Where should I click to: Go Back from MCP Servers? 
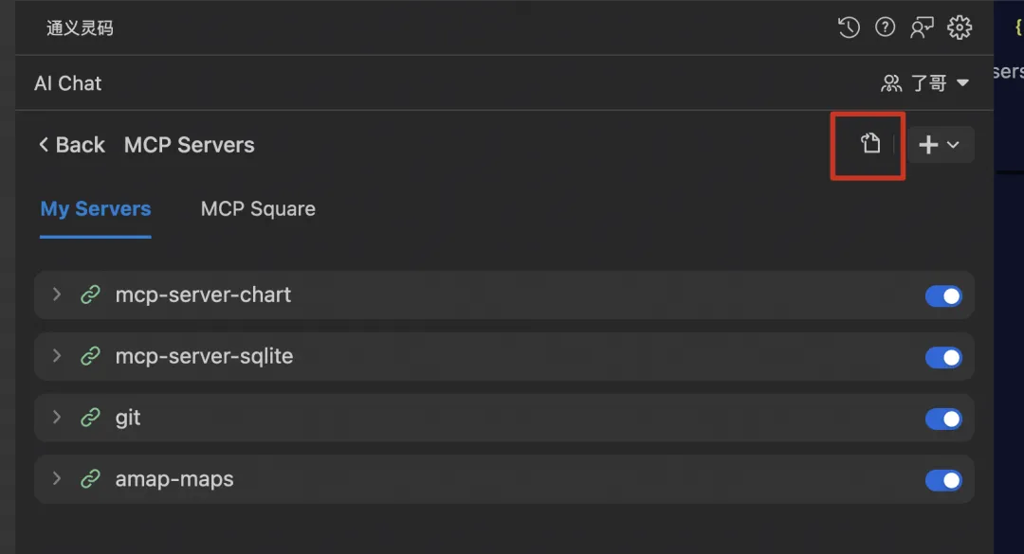pyautogui.click(x=71, y=145)
